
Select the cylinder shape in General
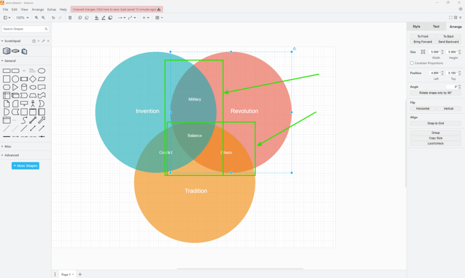tap(24, 88)
